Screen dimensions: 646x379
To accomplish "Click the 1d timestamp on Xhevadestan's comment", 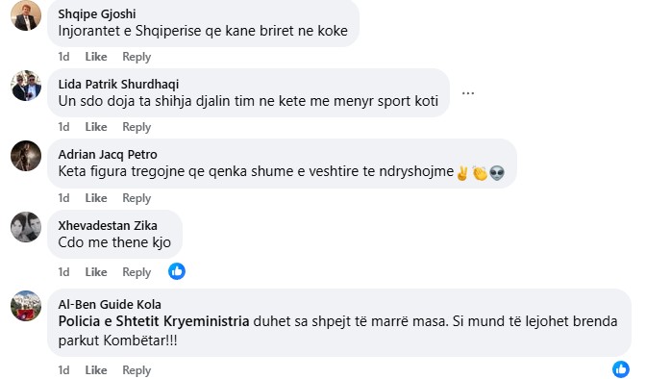I will click(x=63, y=272).
